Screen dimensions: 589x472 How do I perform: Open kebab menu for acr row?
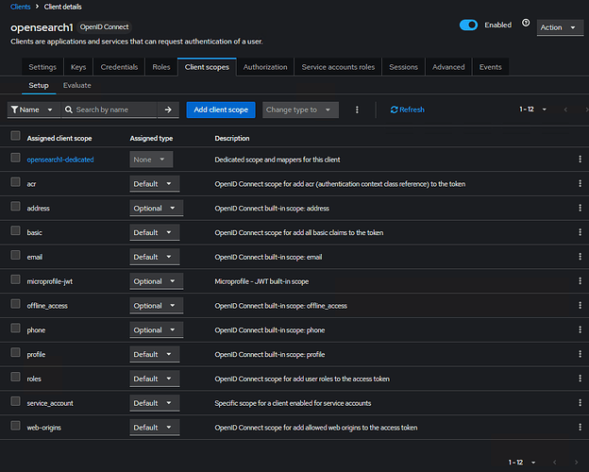tap(580, 184)
